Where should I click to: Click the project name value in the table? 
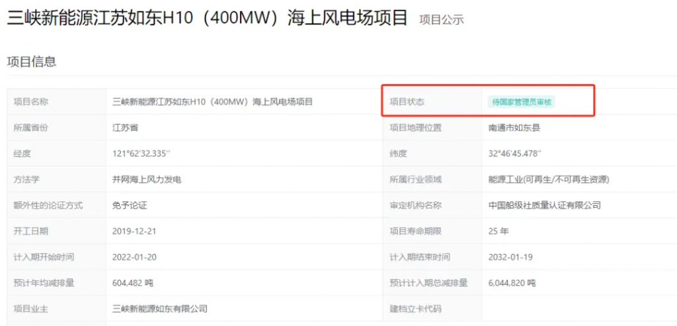pyautogui.click(x=212, y=102)
